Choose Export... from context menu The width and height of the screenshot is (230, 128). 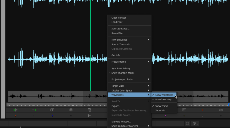pyautogui.click(x=129, y=106)
